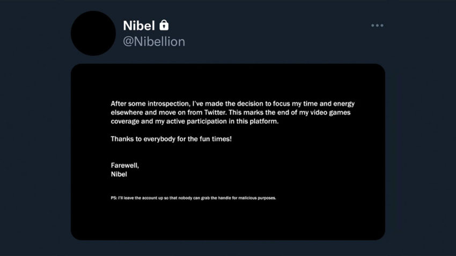Screen dimensions: 456x256
Task: Open the three-dot more options menu
Action: pos(377,26)
